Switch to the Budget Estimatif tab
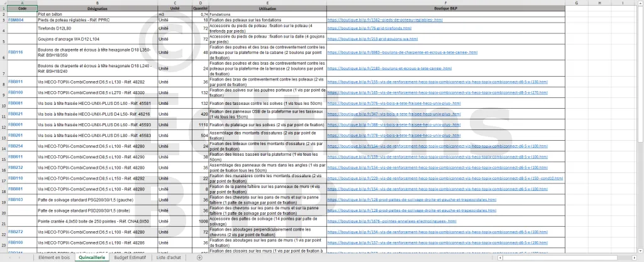 130,257
